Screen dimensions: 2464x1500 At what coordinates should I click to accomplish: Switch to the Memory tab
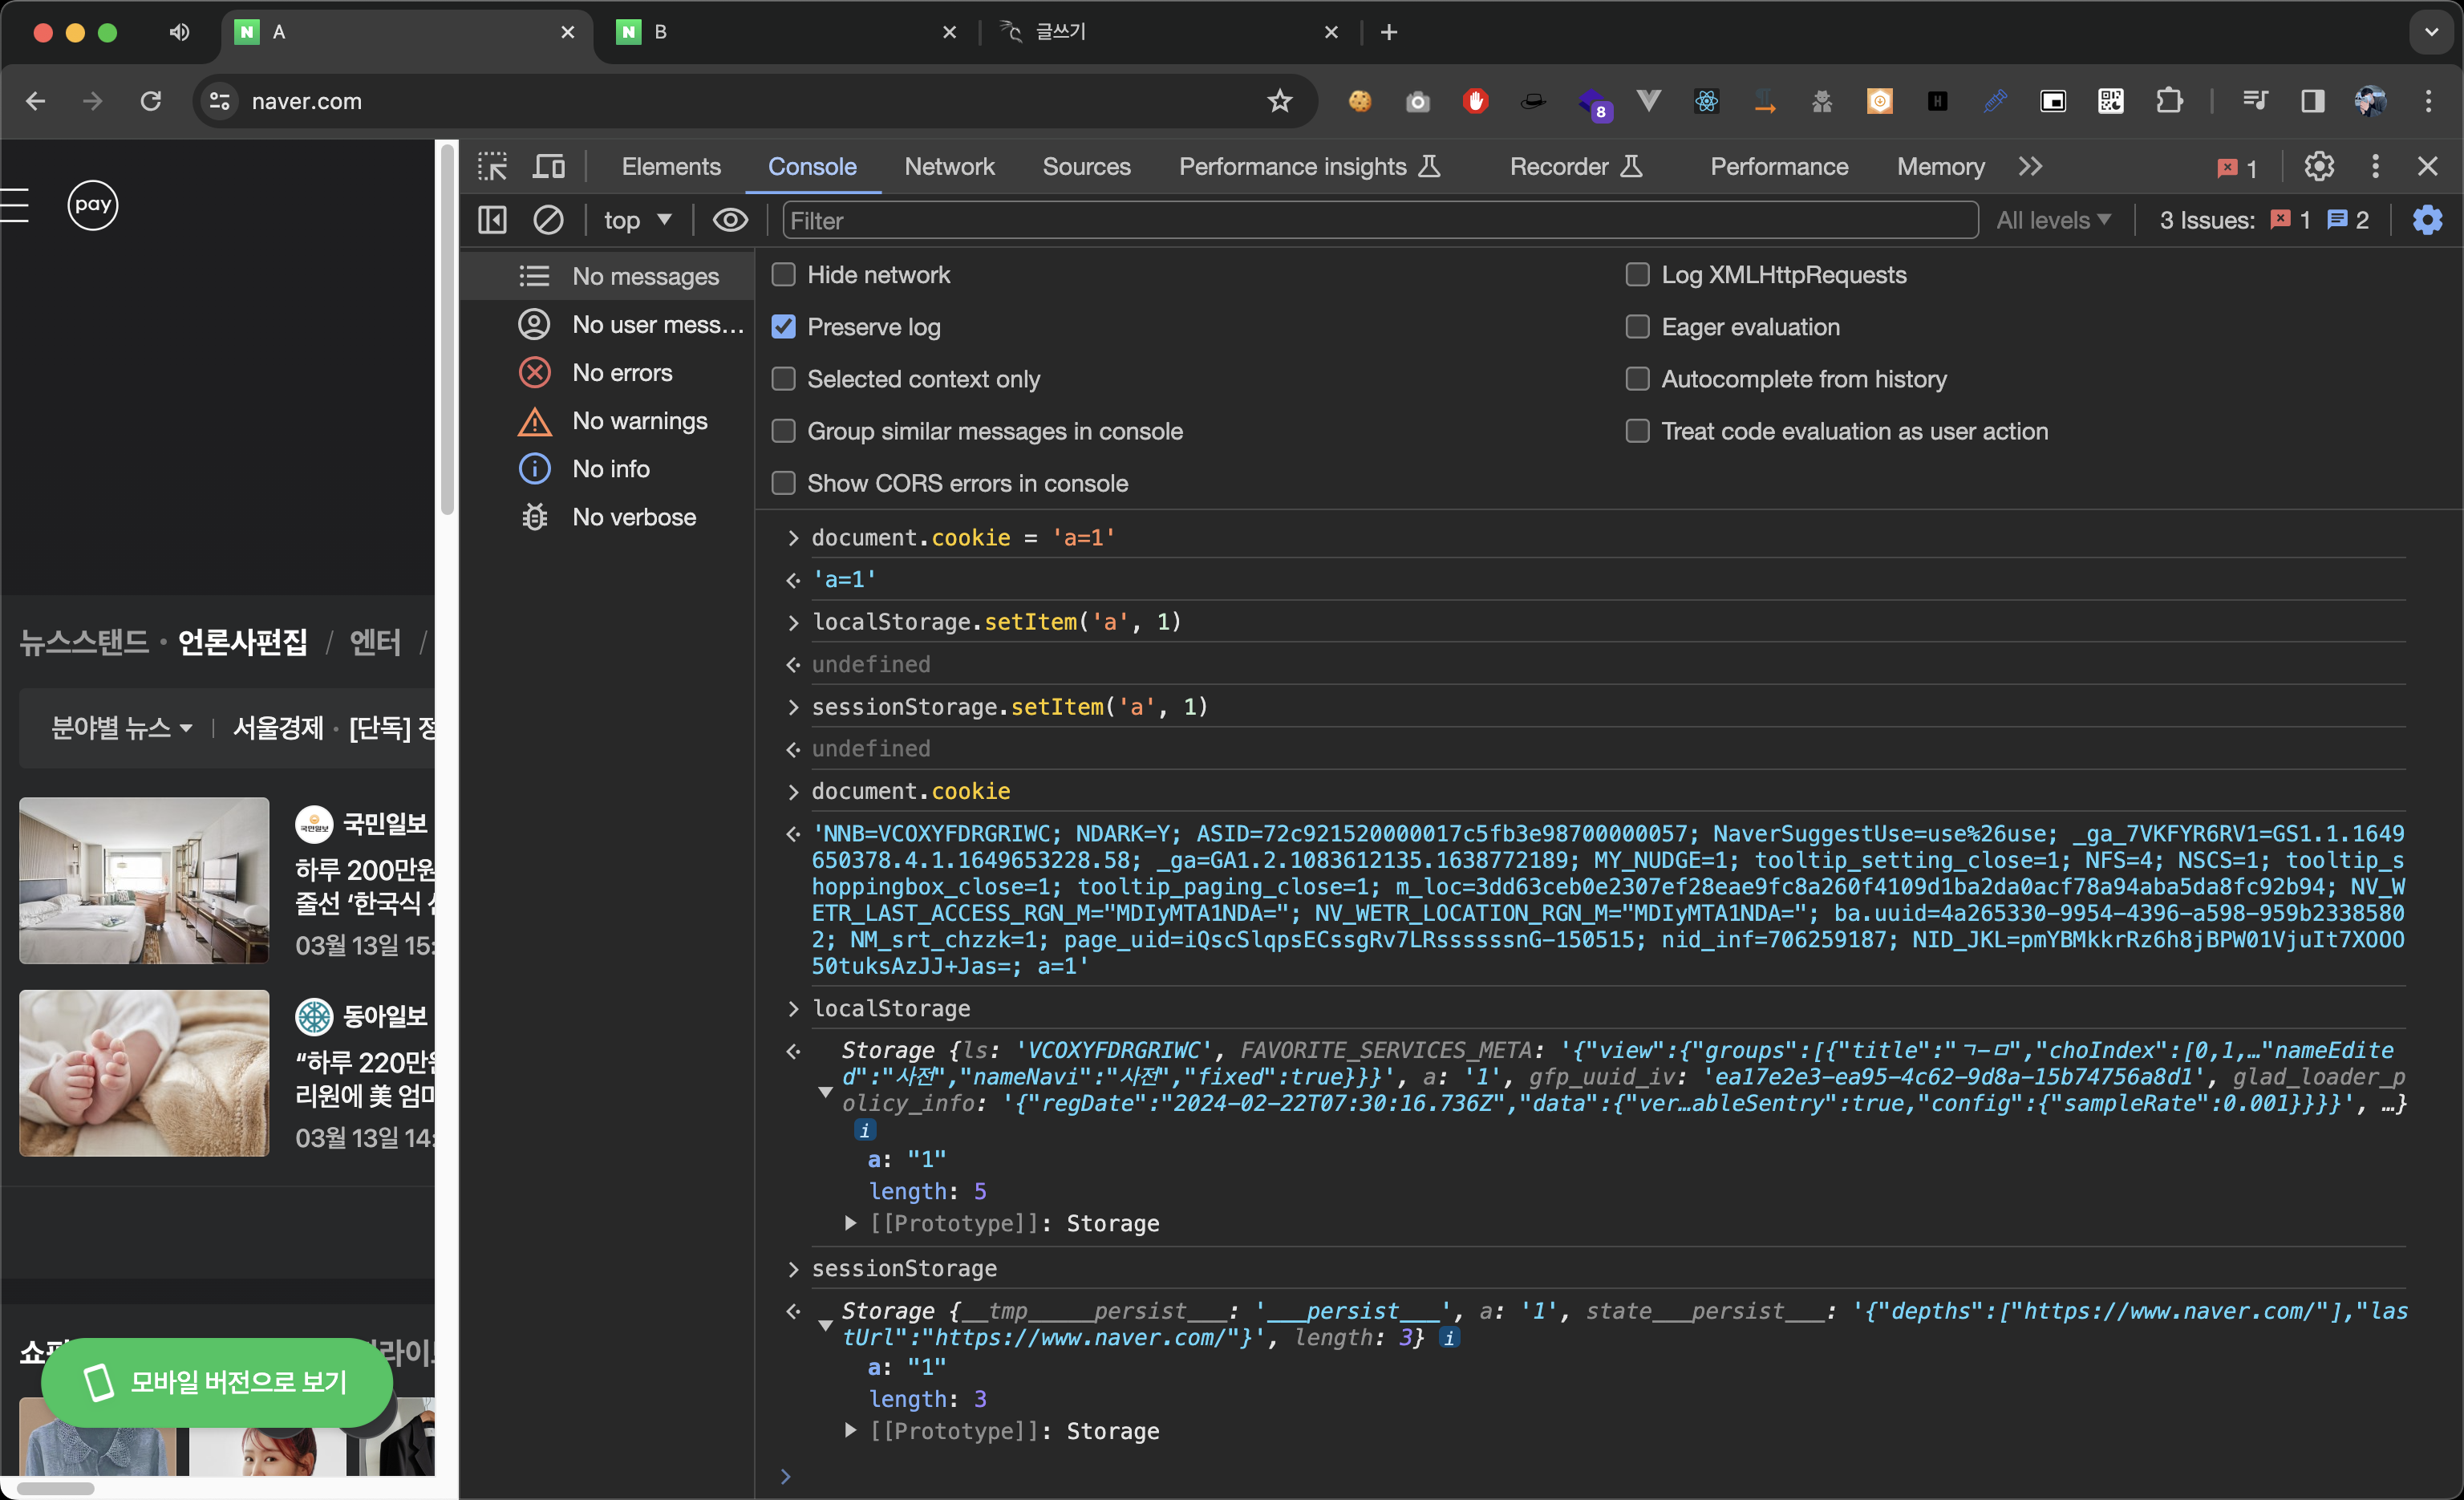(x=1940, y=166)
